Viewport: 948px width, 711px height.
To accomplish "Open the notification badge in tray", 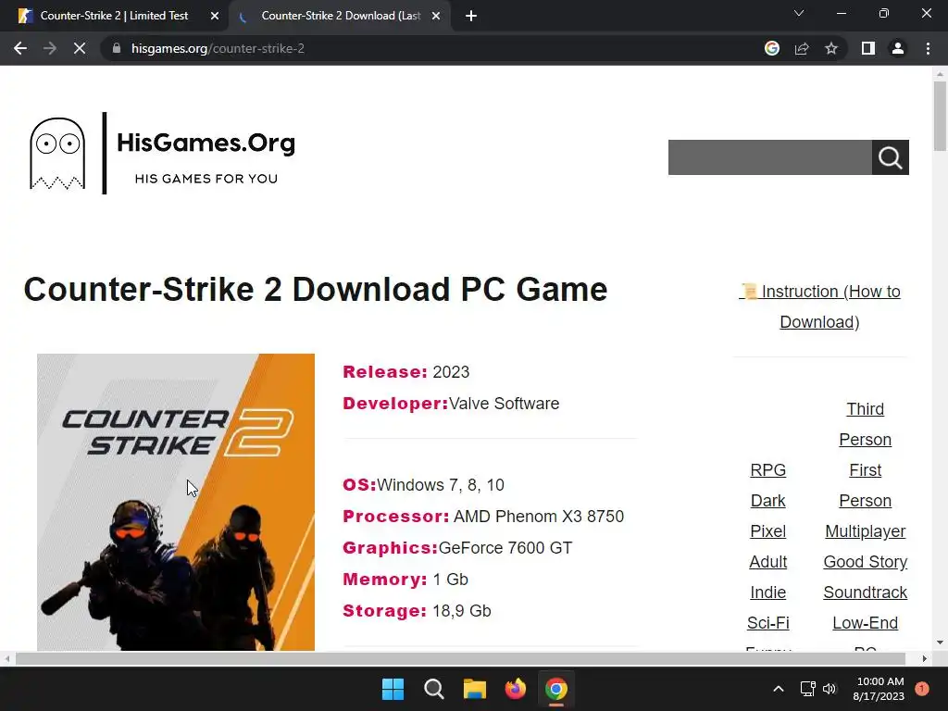I will click(922, 689).
